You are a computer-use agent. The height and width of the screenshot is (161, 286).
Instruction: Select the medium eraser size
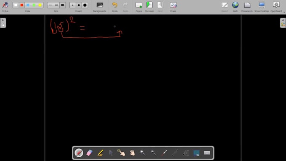click(79, 5)
